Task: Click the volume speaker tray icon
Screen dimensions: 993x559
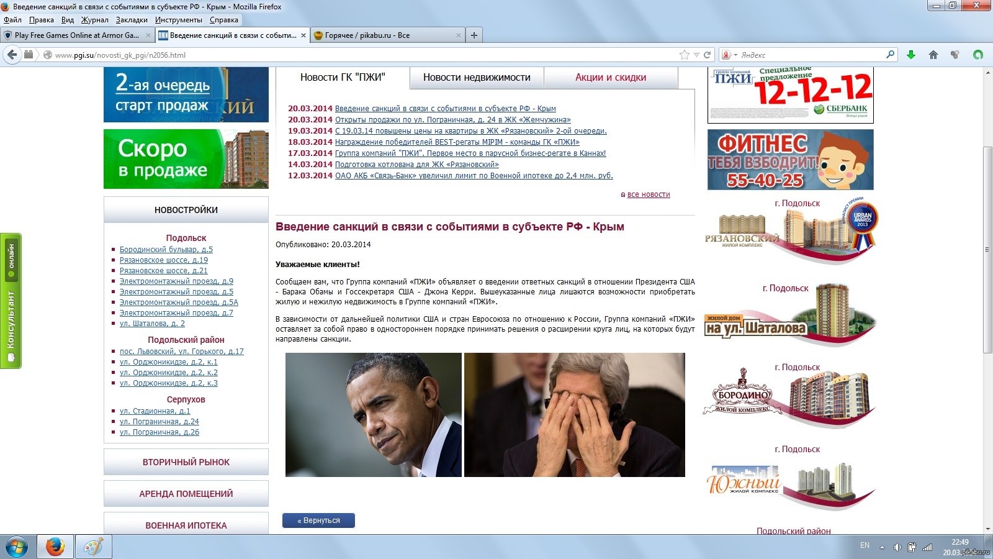Action: point(897,547)
